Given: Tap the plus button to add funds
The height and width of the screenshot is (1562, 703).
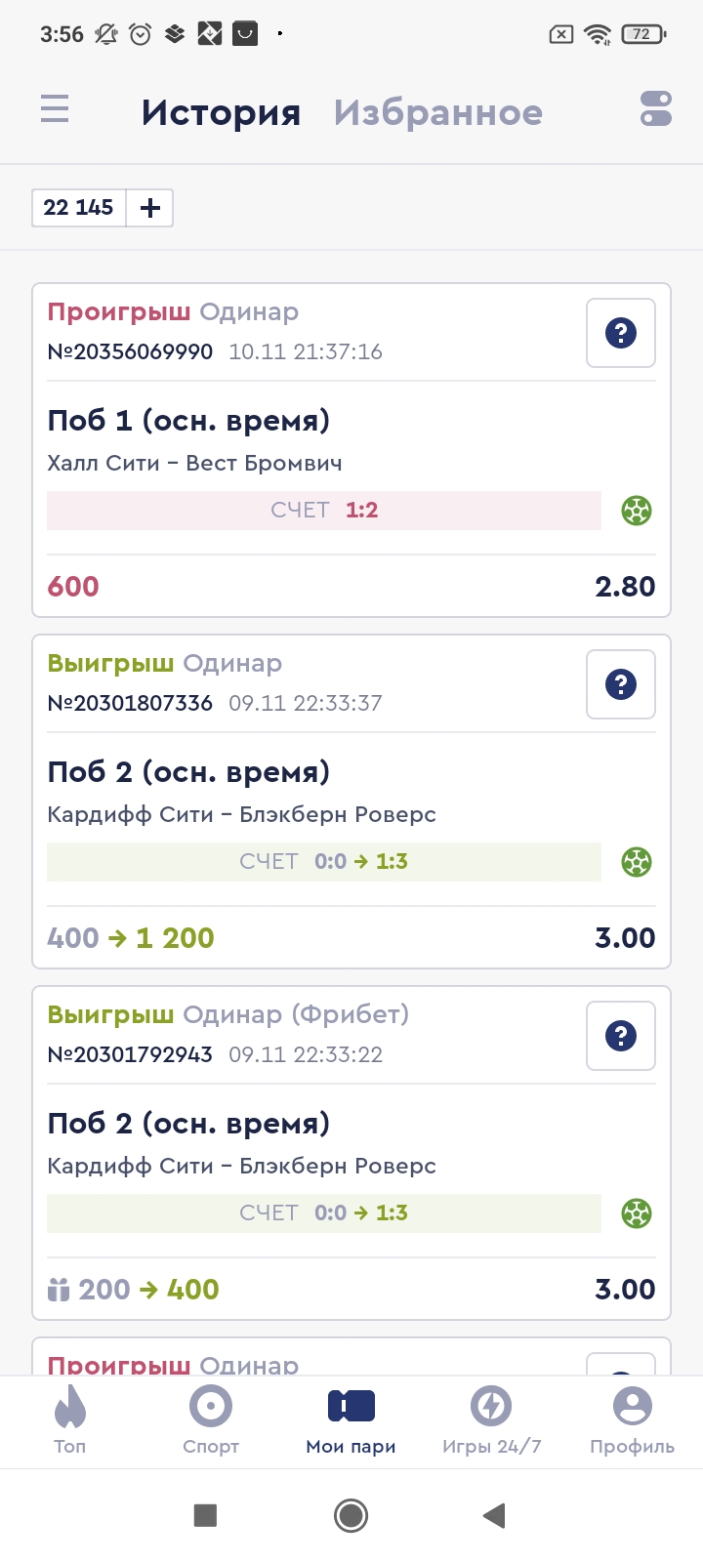Looking at the screenshot, I should (x=150, y=208).
